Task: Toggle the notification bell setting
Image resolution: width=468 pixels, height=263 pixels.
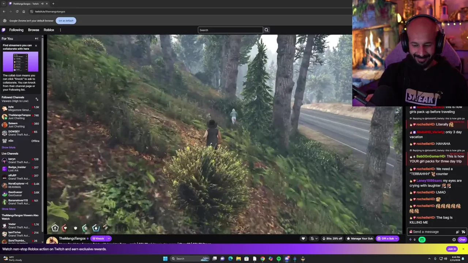Action: pyautogui.click(x=312, y=239)
